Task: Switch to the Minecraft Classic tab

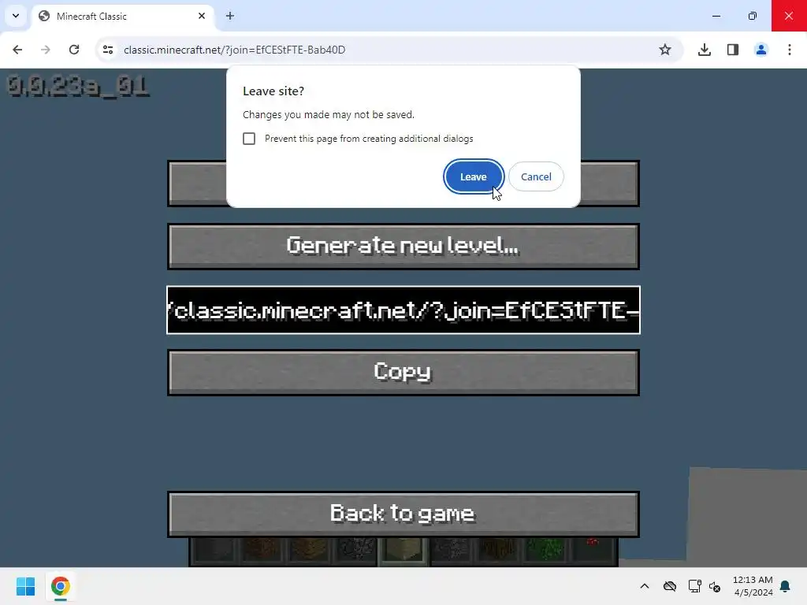Action: [x=122, y=17]
